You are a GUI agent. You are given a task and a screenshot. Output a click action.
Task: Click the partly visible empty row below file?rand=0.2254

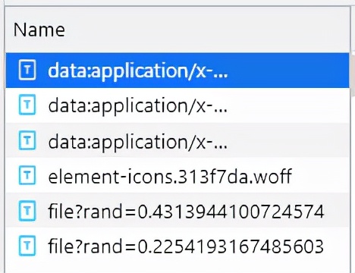[x=177, y=268]
